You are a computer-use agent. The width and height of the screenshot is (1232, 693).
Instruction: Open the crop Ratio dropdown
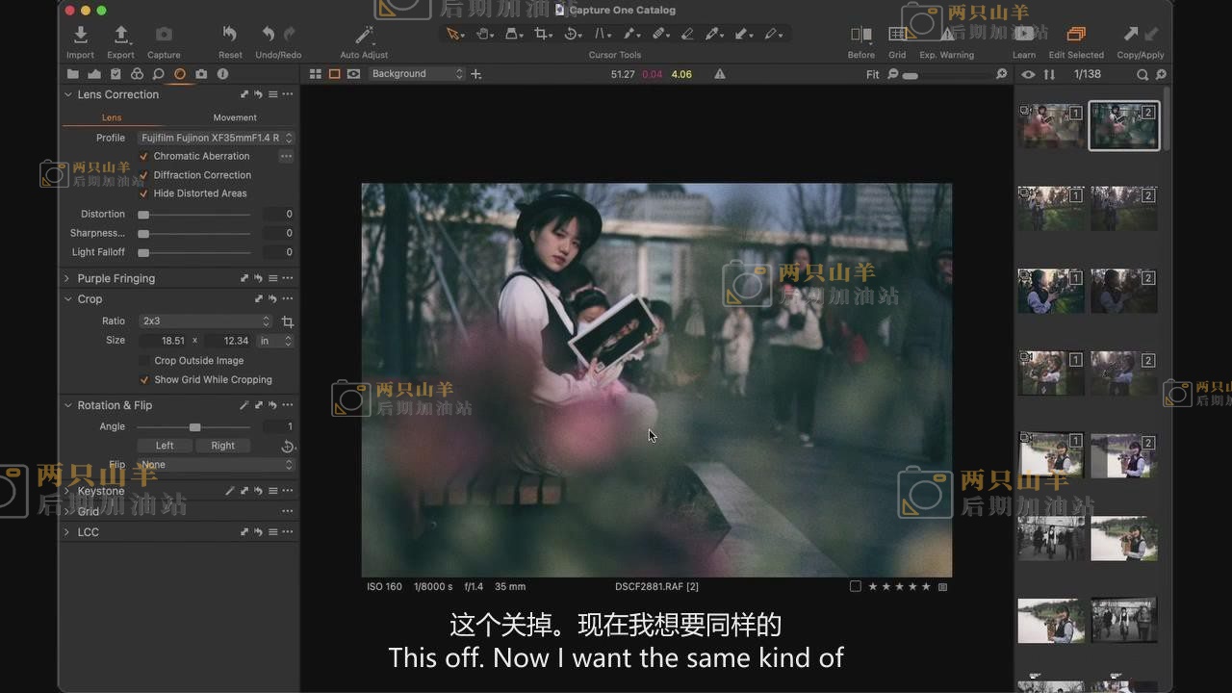tap(206, 321)
